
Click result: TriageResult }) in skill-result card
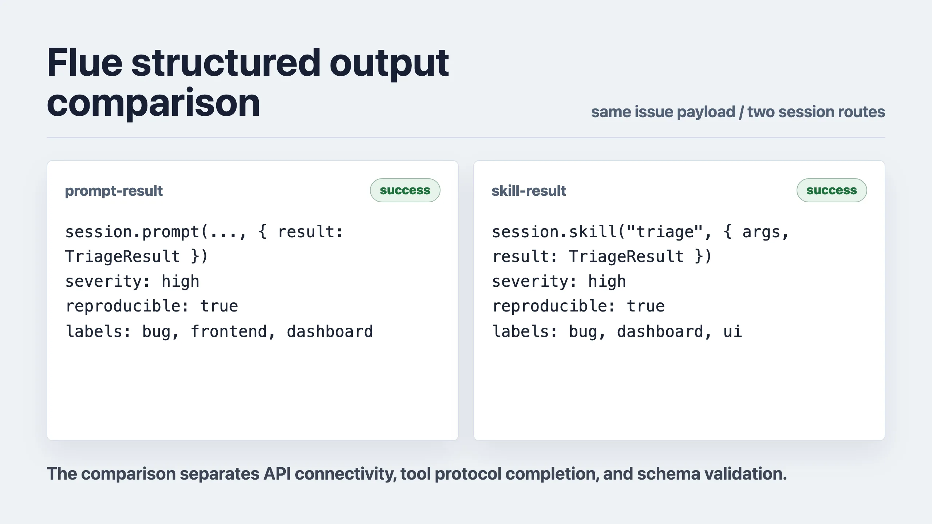pos(601,257)
